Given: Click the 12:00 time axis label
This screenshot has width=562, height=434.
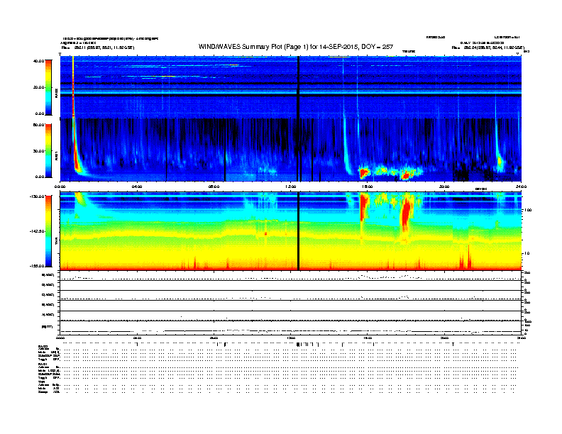Looking at the screenshot, I should coord(290,186).
